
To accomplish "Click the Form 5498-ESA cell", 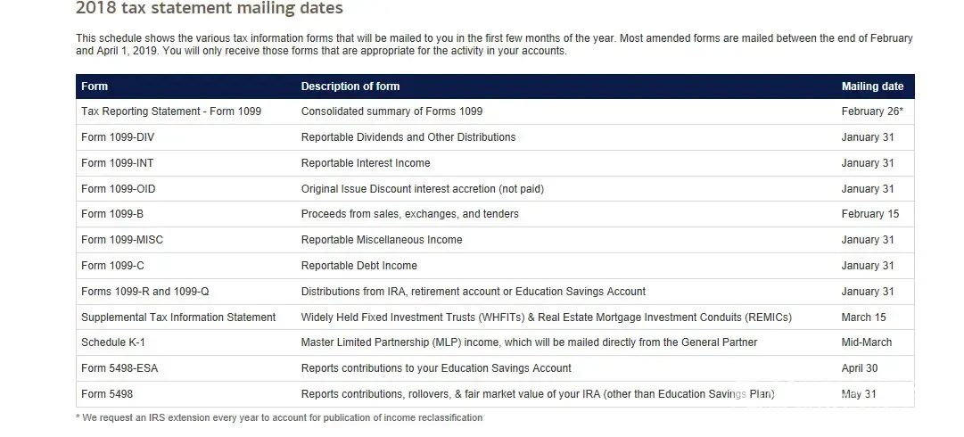I will 119,368.
